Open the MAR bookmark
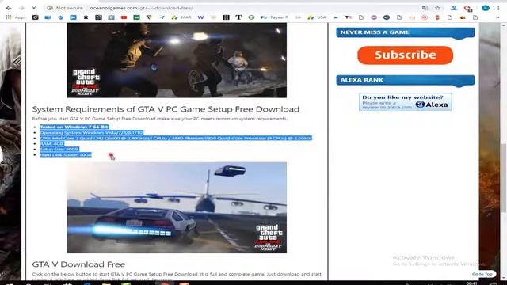Image resolution: width=507 pixels, height=285 pixels. pyautogui.click(x=181, y=17)
